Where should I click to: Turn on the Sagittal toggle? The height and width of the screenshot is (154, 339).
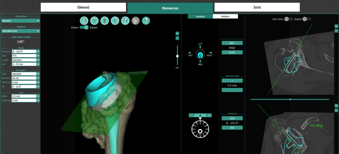click(307, 19)
